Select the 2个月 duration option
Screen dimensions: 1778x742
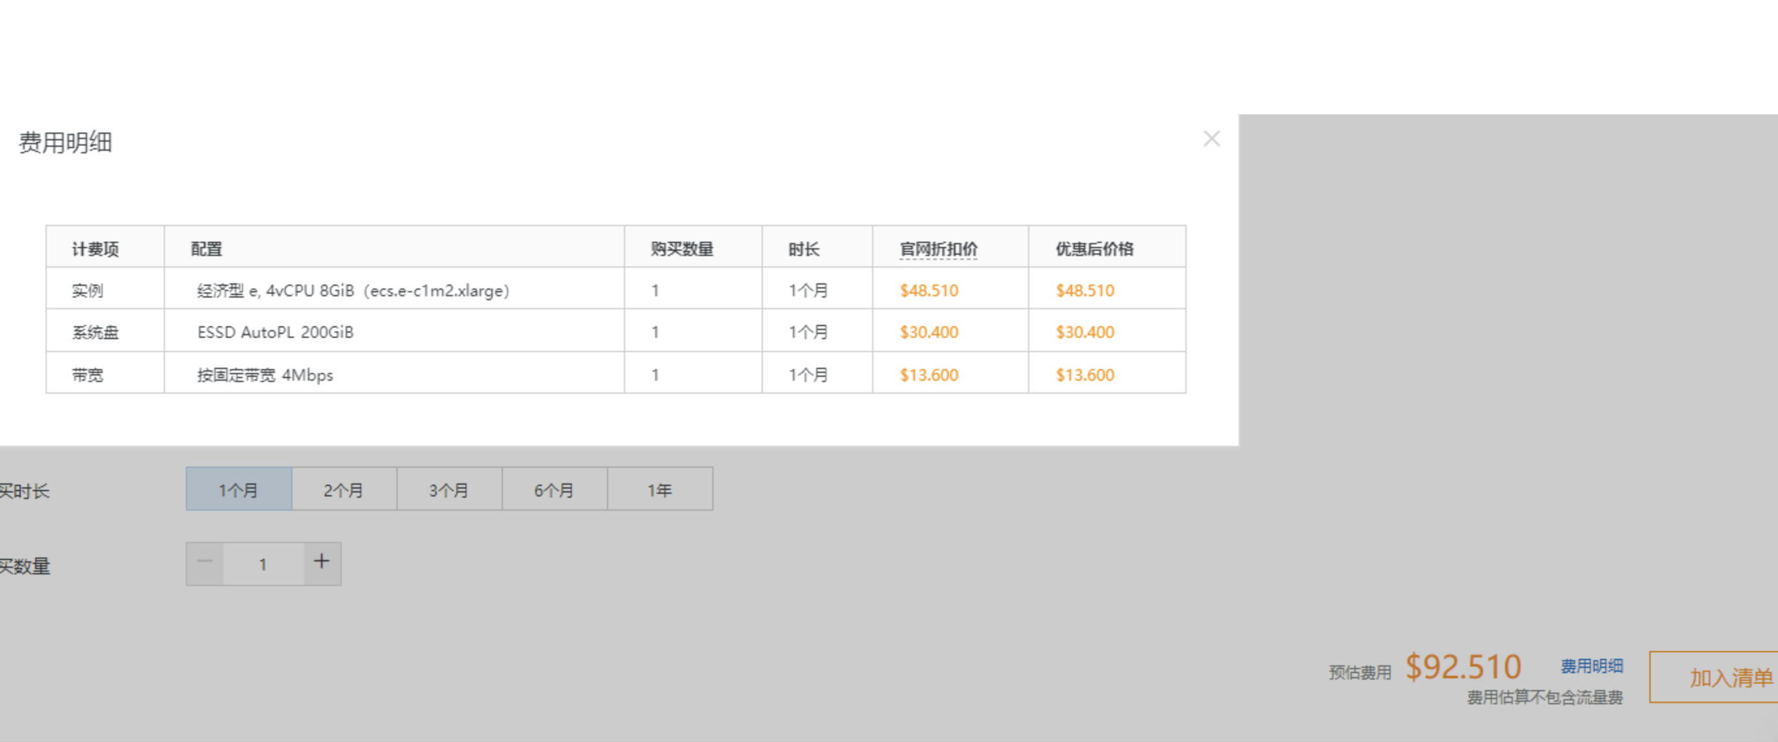tap(344, 489)
